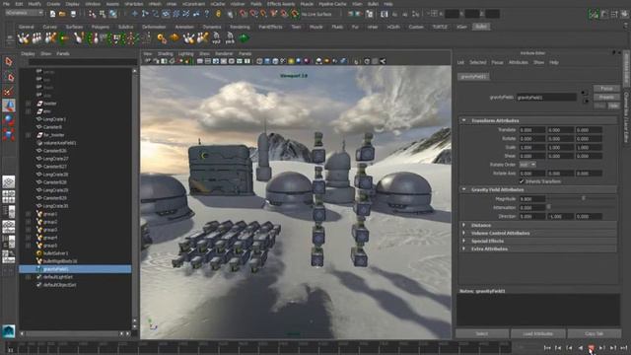
Task: Pick the highlighted cone tool in toolbox
Action: click(x=9, y=106)
